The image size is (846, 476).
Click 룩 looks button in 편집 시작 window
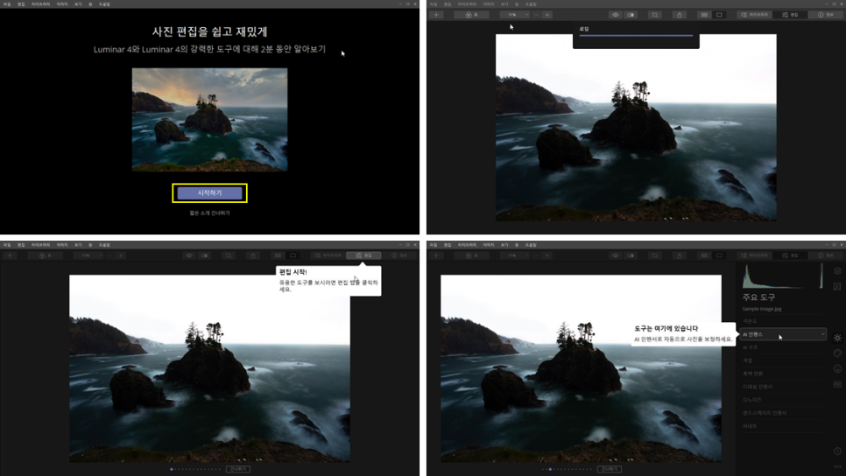pyautogui.click(x=45, y=255)
